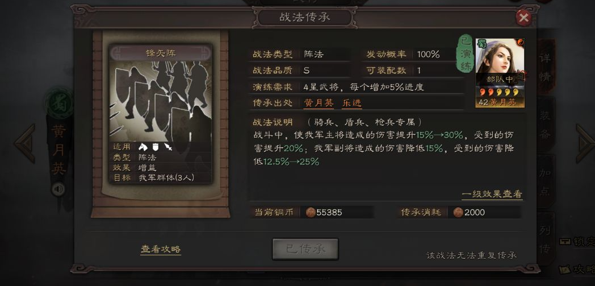Image resolution: width=595 pixels, height=286 pixels.
Task: Go to next general with right arrow
Action: click(585, 144)
